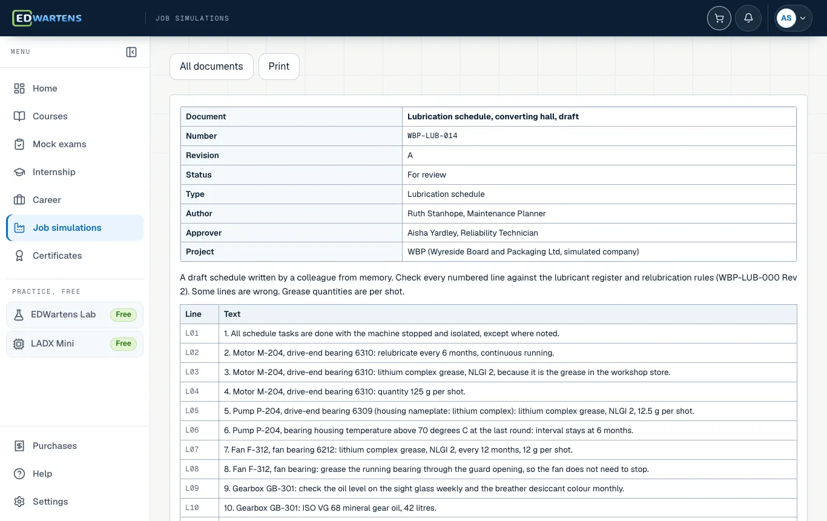The image size is (827, 521).
Task: Click the Mock exams clipboard icon
Action: click(x=19, y=144)
